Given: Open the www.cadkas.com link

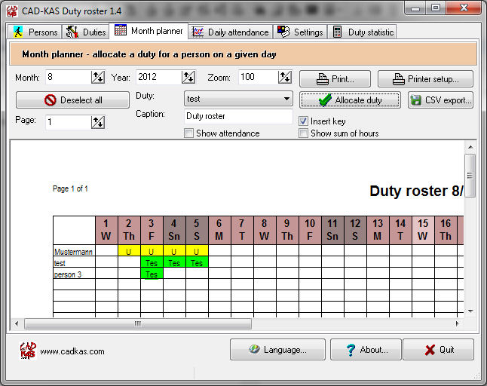Looking at the screenshot, I should coord(72,351).
